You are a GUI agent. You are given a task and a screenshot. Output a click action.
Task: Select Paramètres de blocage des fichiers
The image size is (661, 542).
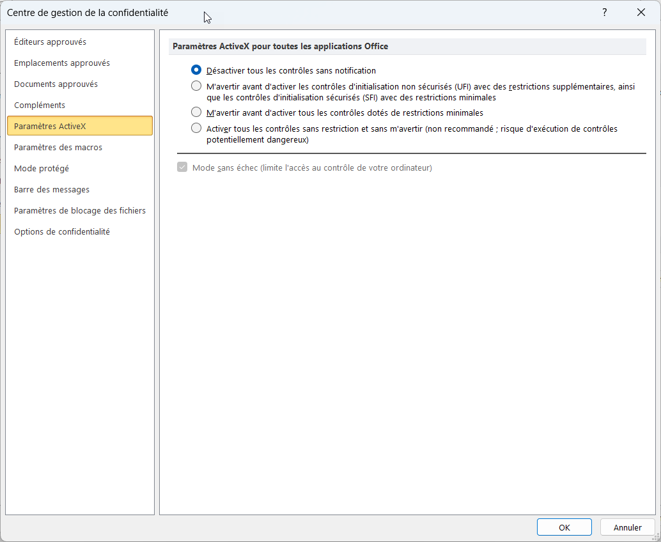[x=80, y=211]
